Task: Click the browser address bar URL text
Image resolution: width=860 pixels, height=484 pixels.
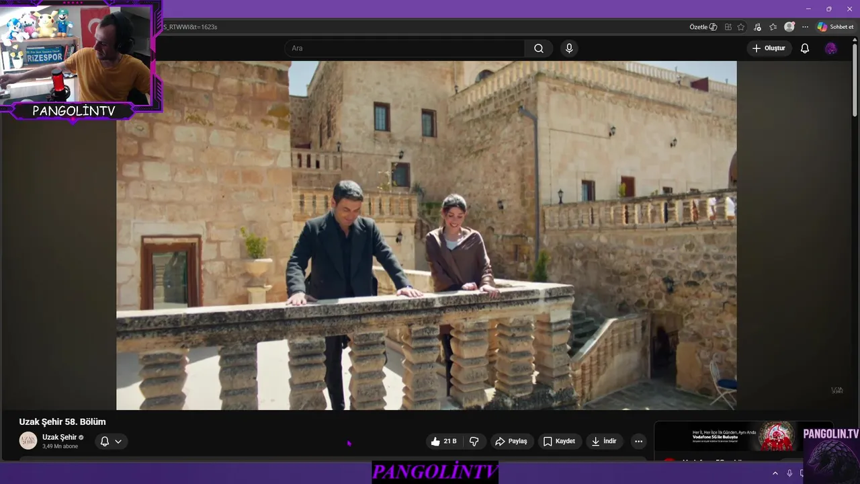Action: tap(190, 27)
